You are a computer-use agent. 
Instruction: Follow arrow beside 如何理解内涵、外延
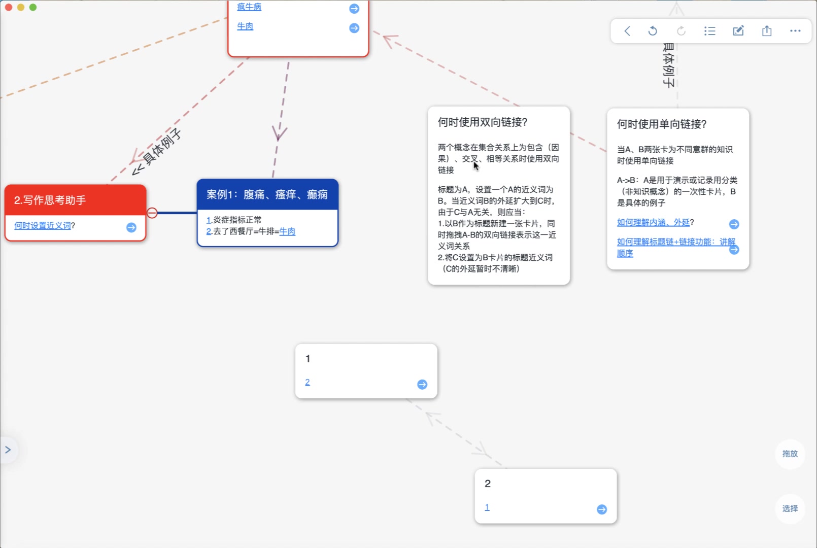734,224
